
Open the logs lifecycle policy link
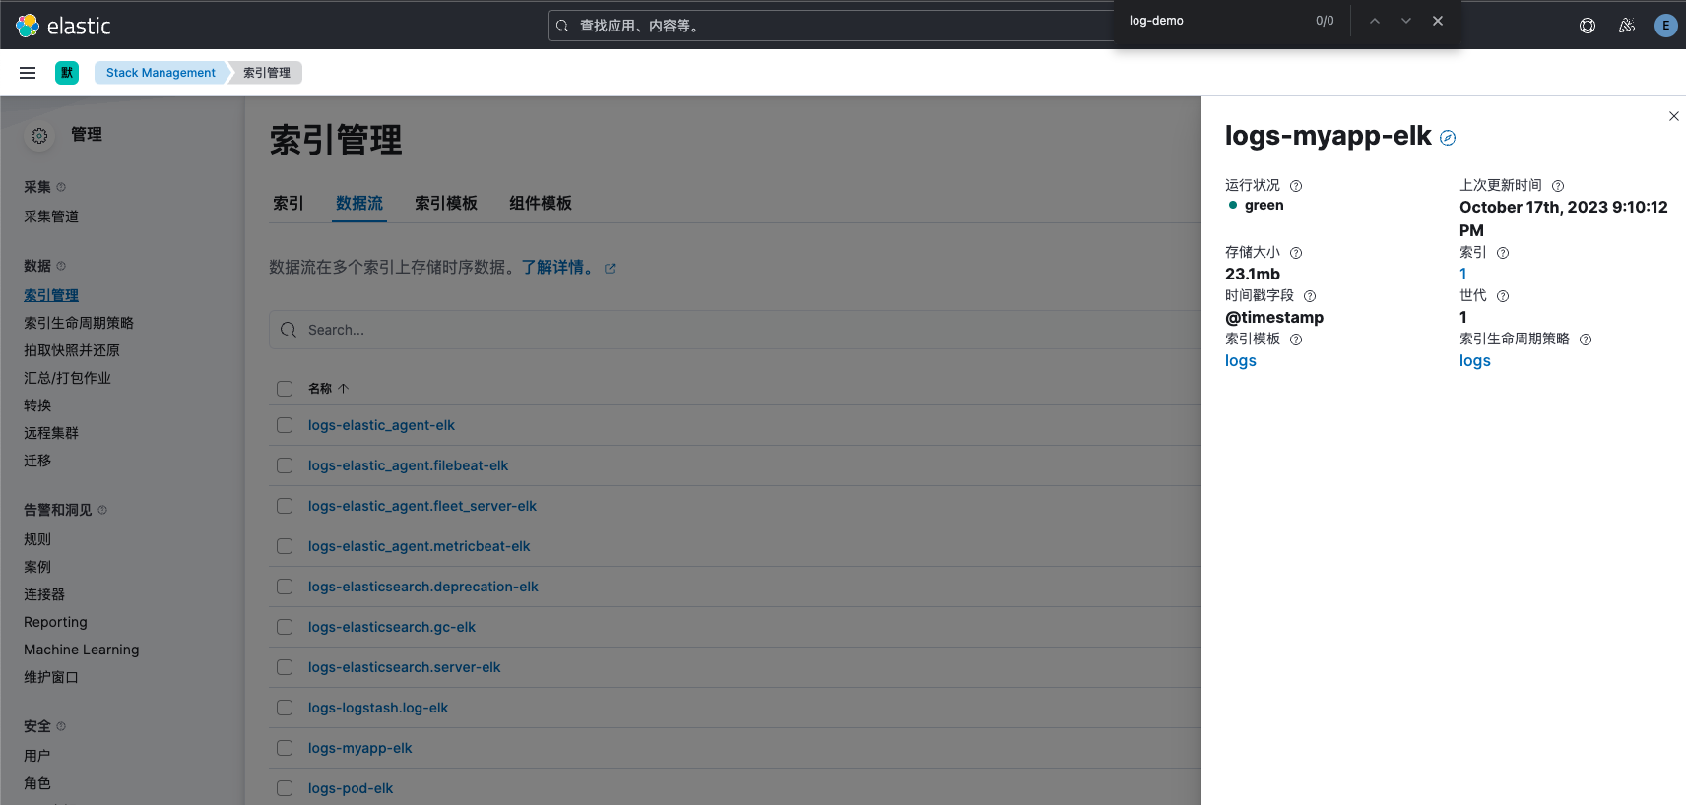click(x=1475, y=361)
